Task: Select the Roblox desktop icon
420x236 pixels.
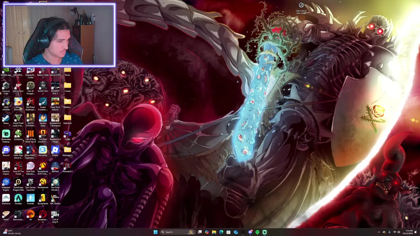Action: coord(55,151)
